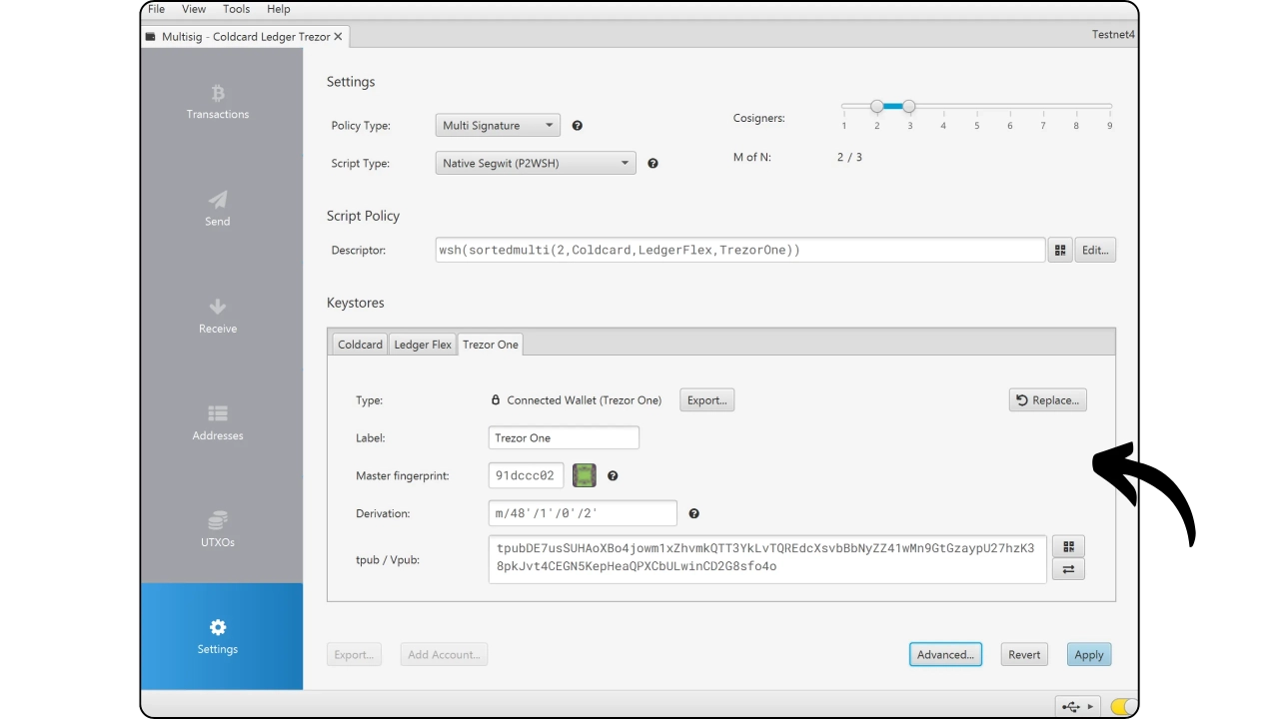Viewport: 1279px width, 719px height.
Task: Click into the Label field
Action: tap(564, 438)
